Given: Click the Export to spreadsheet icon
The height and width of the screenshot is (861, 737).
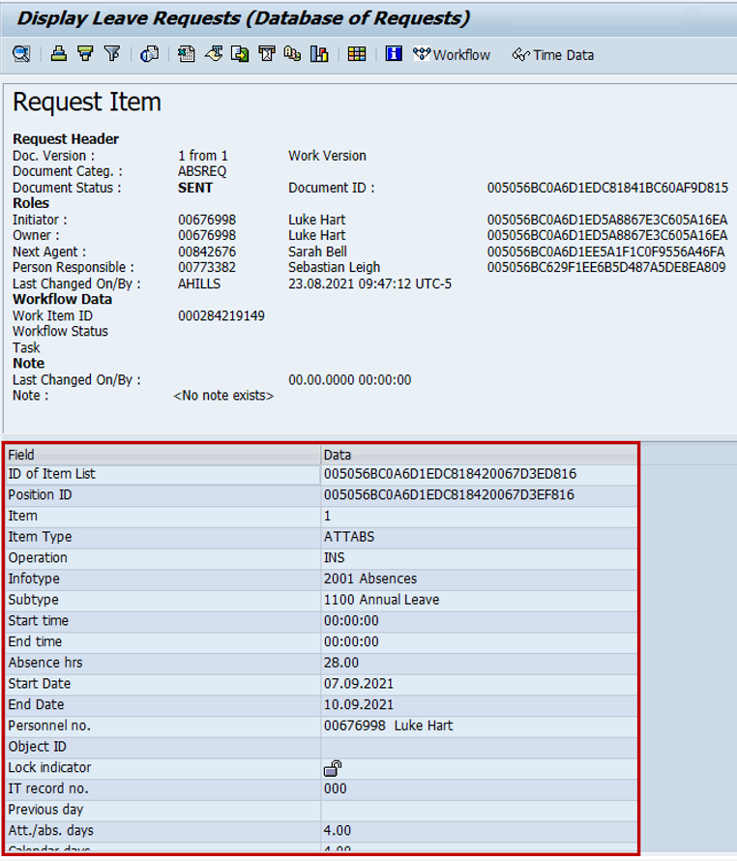Looking at the screenshot, I should [x=186, y=54].
